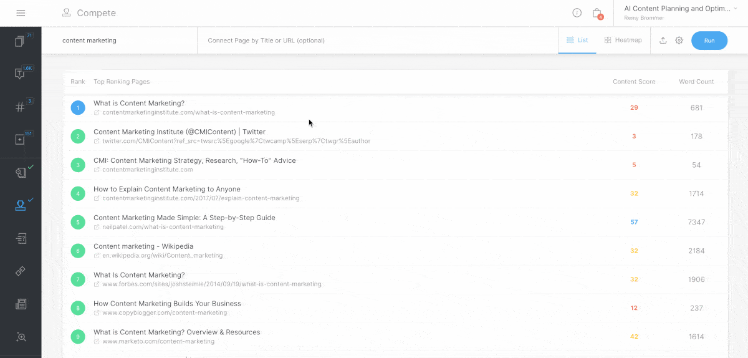Open the hashtag icon with 3 badge
The width and height of the screenshot is (748, 358).
pos(20,107)
